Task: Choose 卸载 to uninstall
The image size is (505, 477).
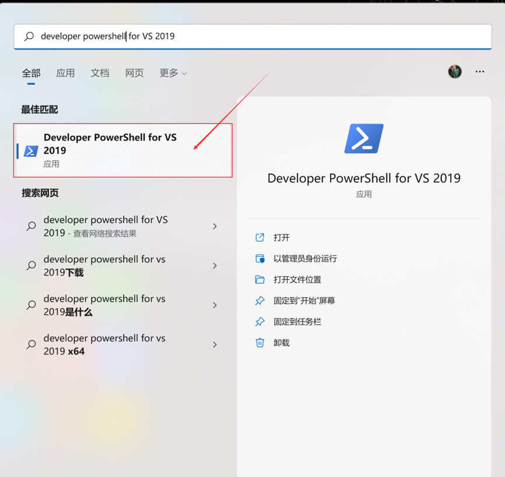Action: 282,343
